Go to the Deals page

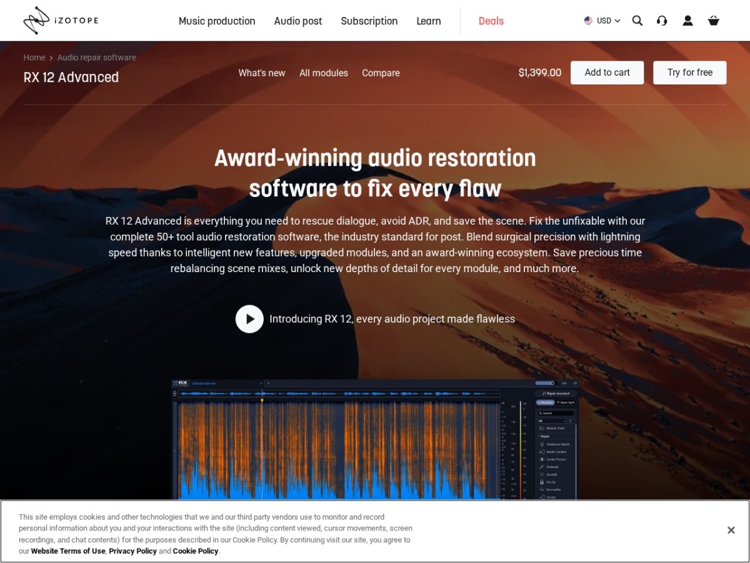(491, 21)
